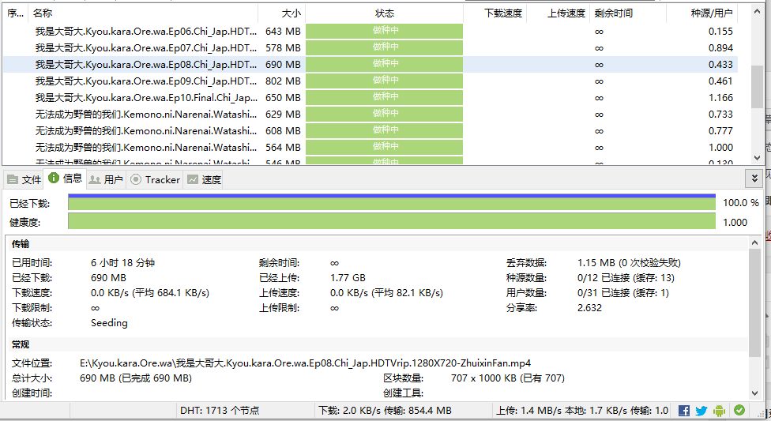Click the DHT nodes status bar section

(x=220, y=411)
